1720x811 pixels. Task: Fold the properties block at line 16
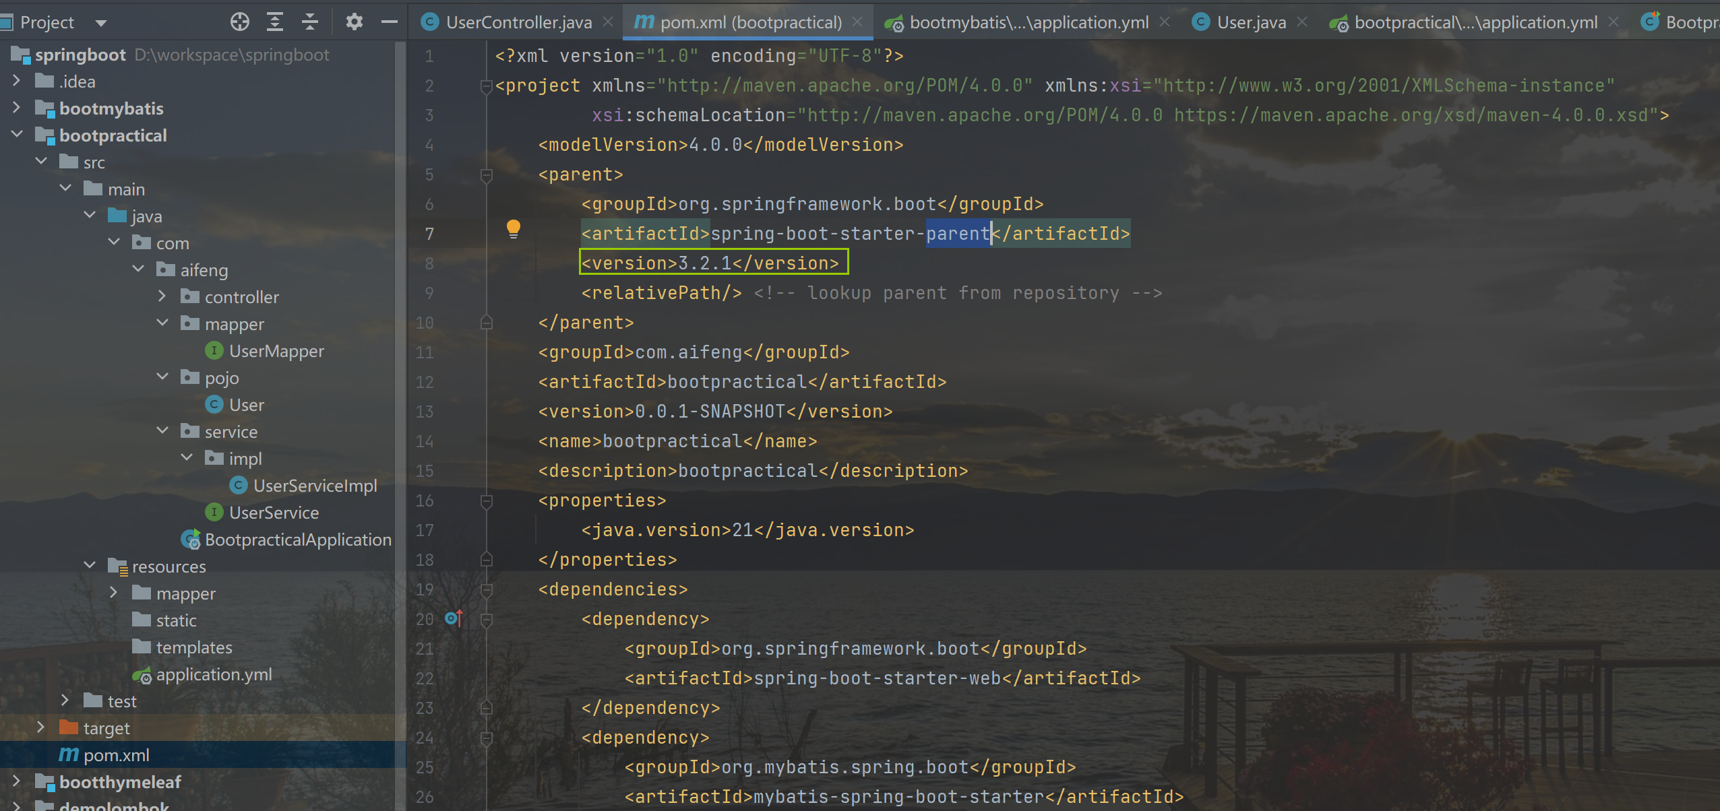(486, 500)
